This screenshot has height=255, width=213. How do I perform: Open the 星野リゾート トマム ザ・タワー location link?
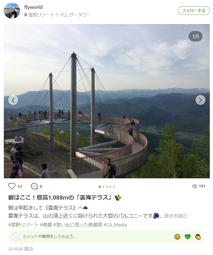[x=60, y=15]
